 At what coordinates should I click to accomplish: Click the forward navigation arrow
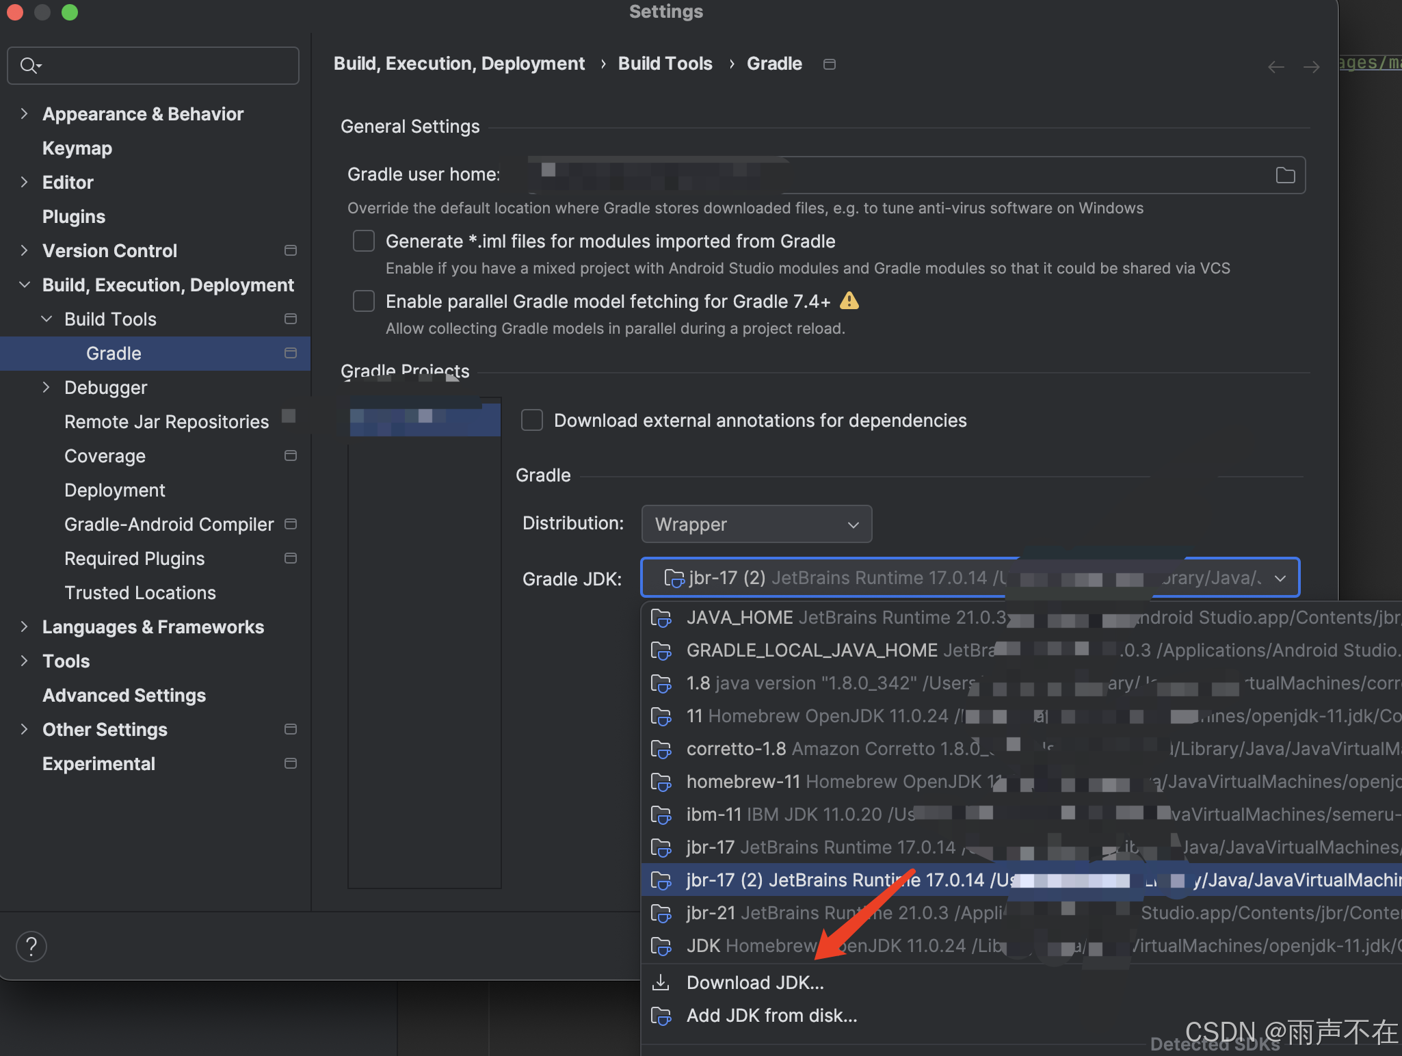pyautogui.click(x=1311, y=66)
